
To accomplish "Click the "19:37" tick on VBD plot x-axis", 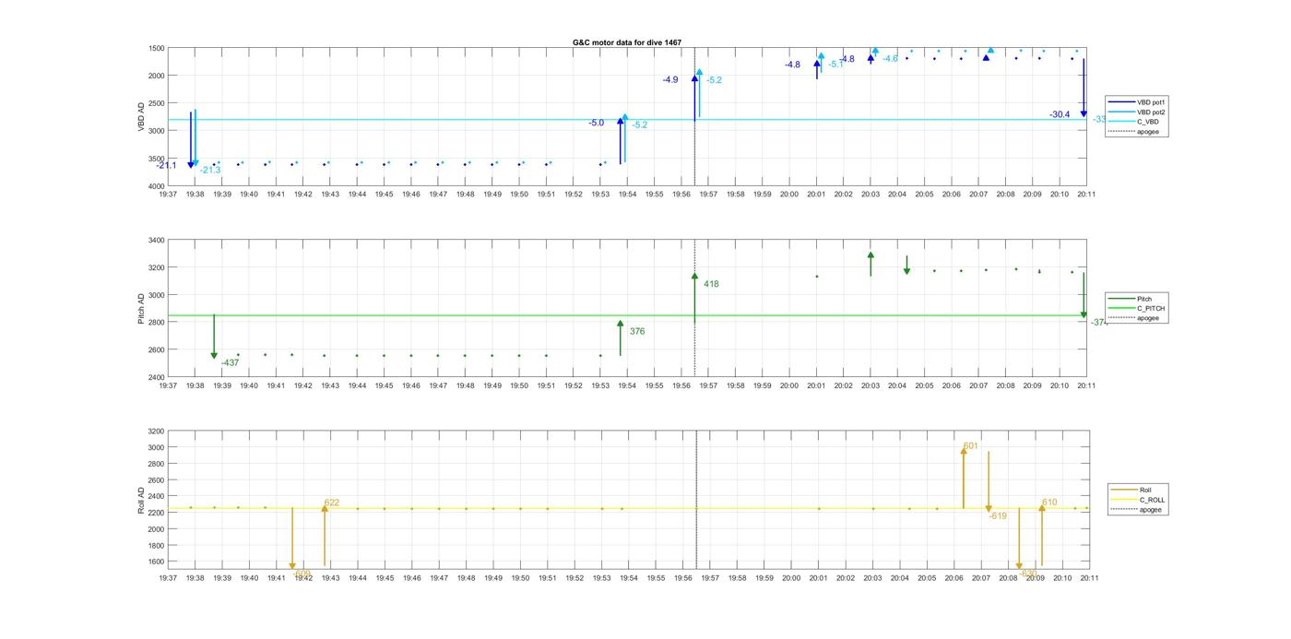I will click(x=168, y=195).
